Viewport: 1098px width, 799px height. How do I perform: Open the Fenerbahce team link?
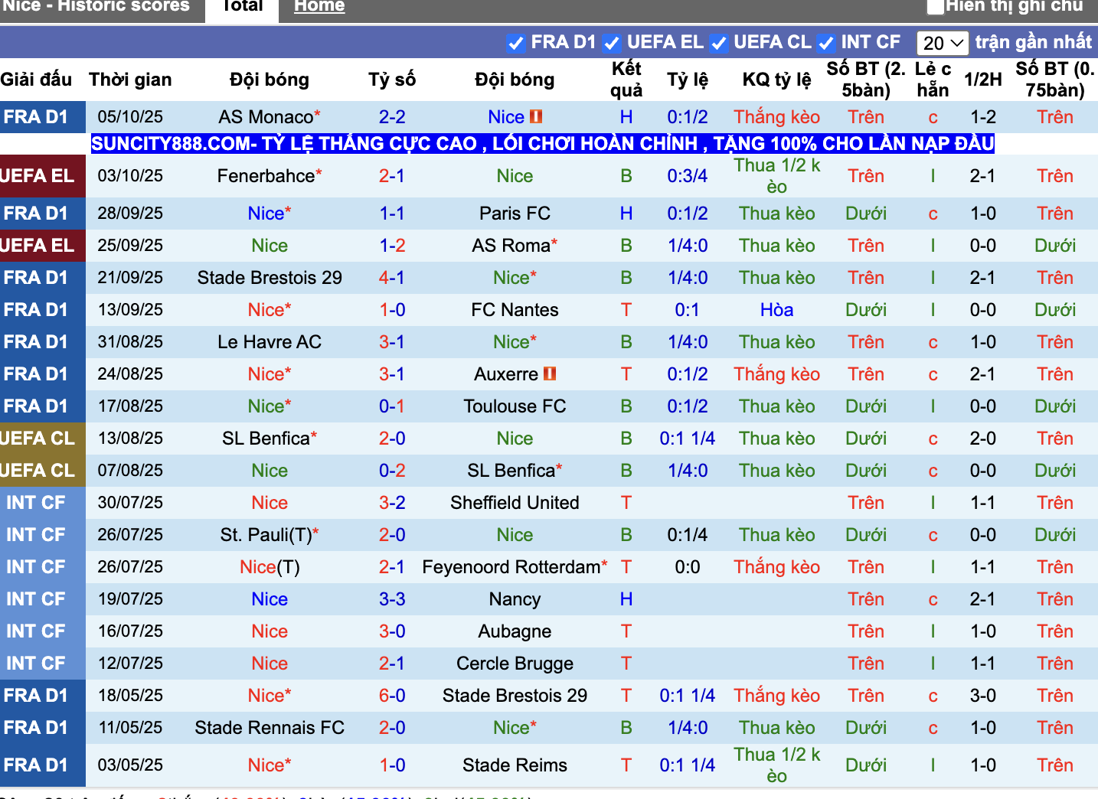tap(266, 176)
